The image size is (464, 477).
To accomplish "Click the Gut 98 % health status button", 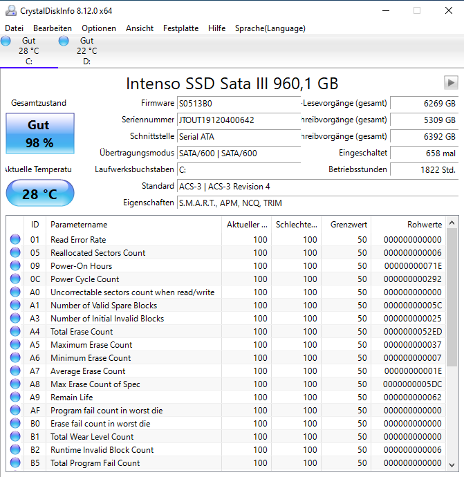I will coord(40,133).
